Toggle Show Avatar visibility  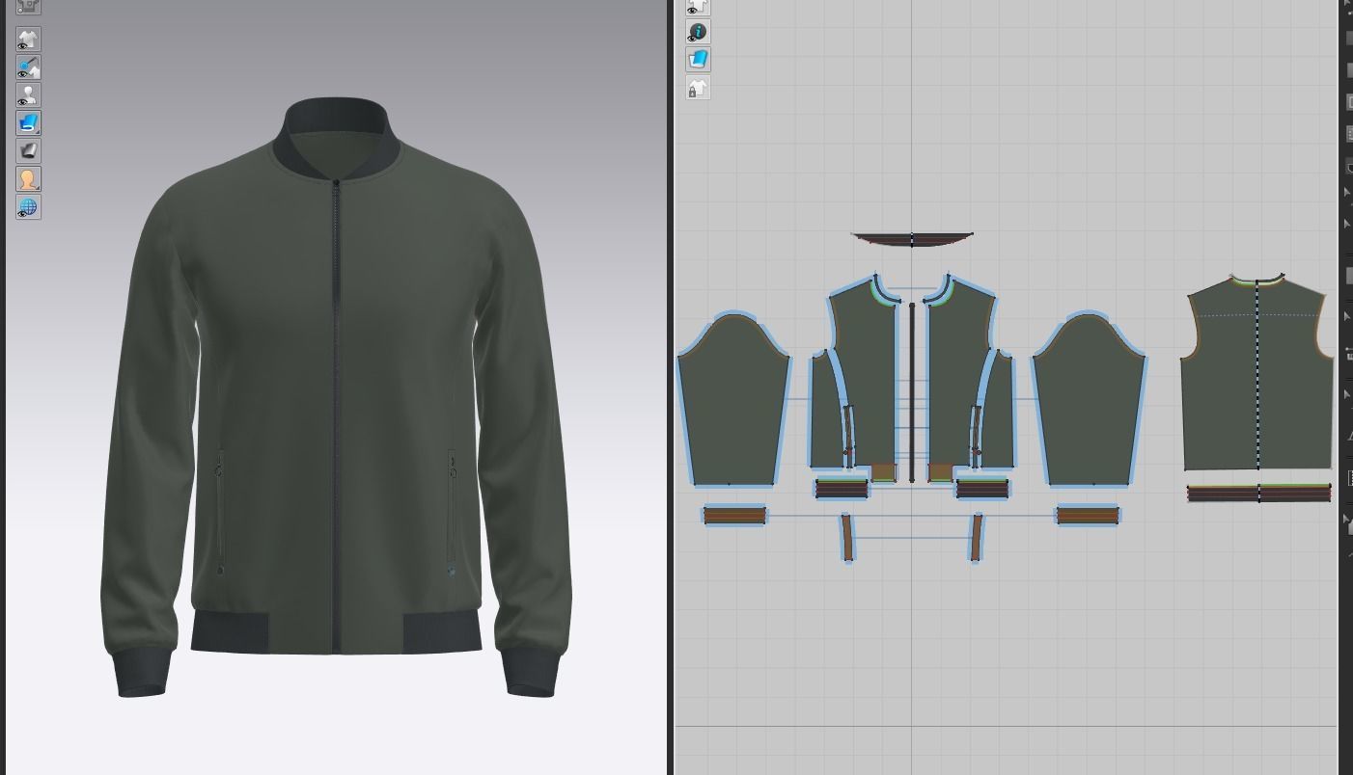[x=28, y=95]
